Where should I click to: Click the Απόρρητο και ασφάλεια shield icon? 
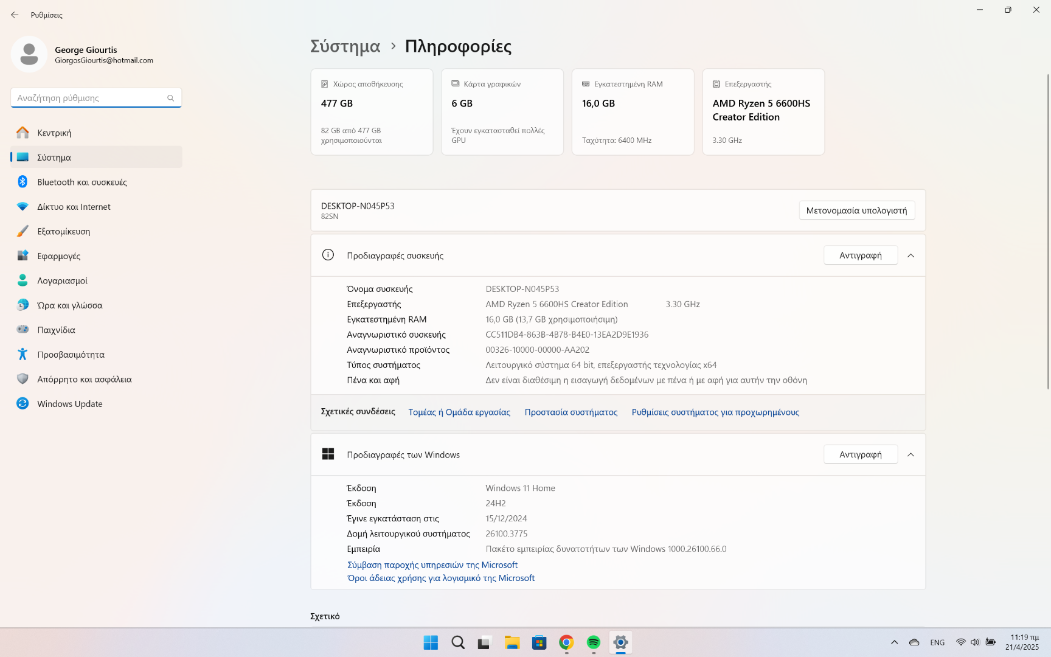tap(23, 379)
